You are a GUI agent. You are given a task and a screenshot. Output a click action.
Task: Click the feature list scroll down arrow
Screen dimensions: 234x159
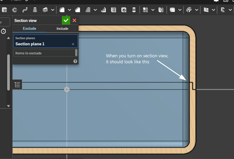(x=8, y=106)
